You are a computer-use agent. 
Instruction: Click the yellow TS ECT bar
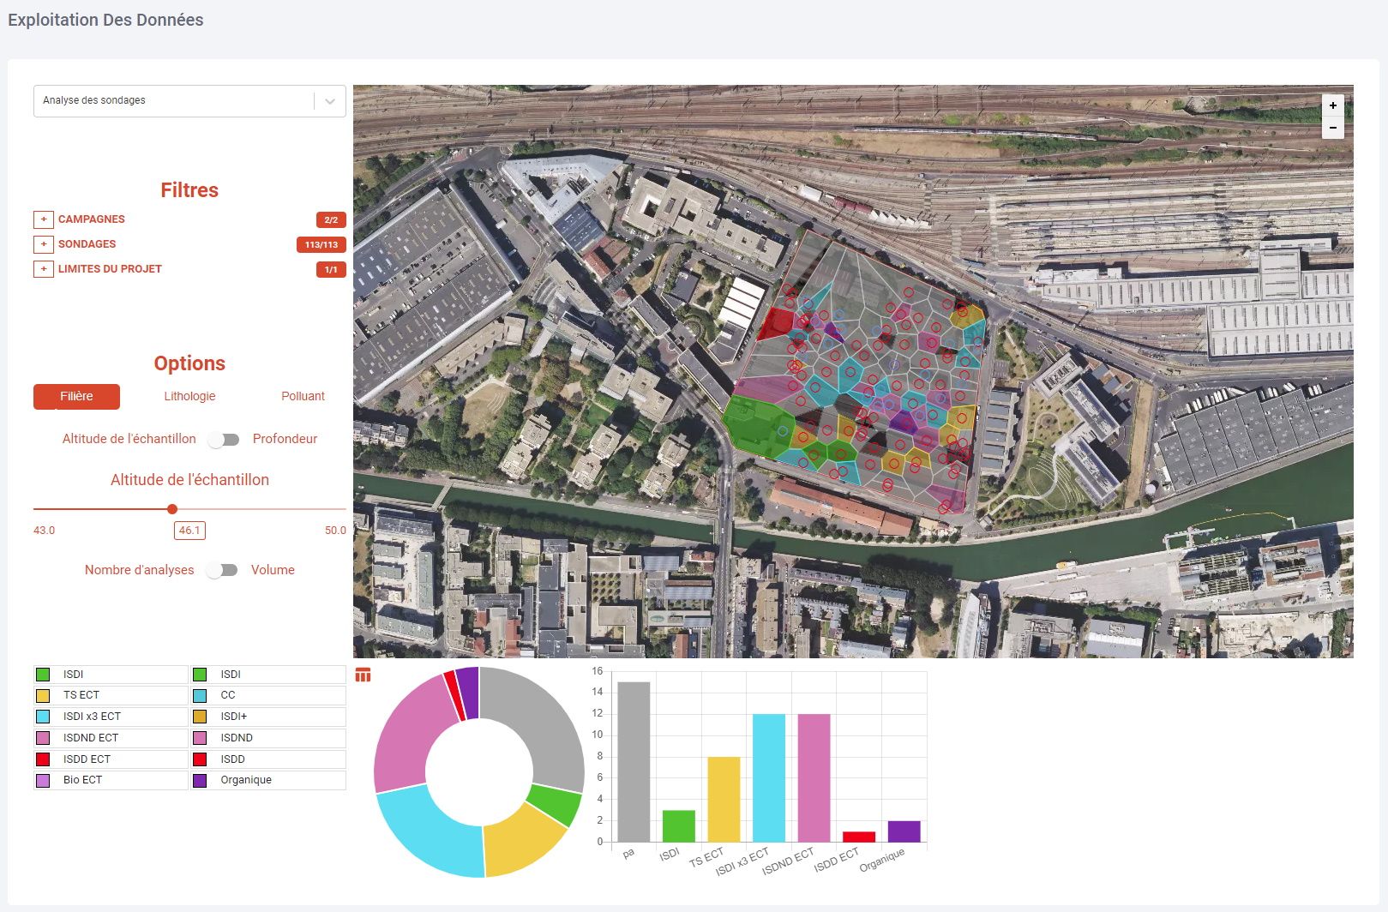coord(724,800)
